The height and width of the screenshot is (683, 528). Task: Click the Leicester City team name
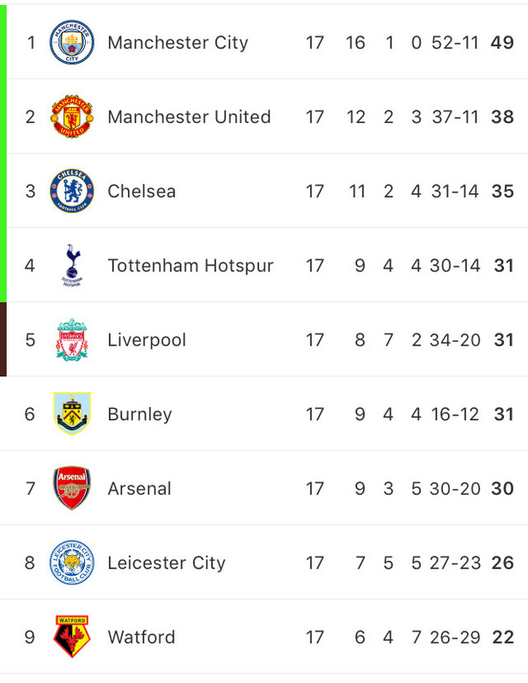[x=167, y=563]
